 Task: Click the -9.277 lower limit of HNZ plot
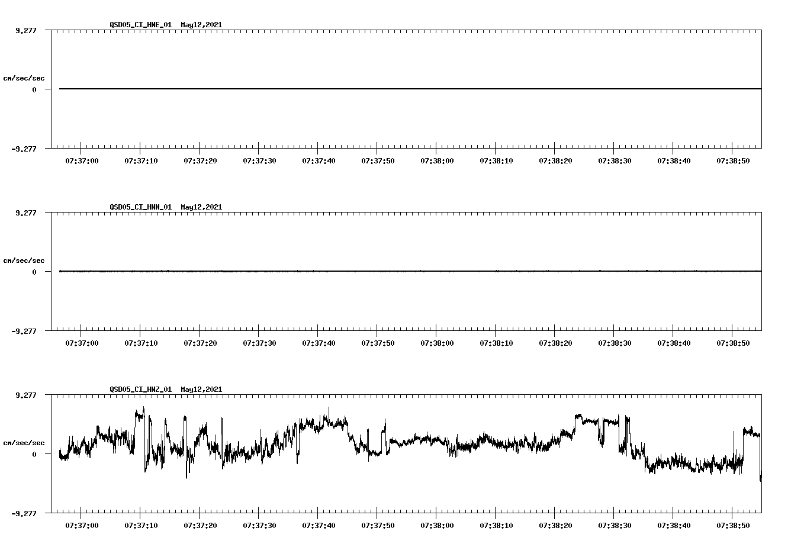click(x=24, y=514)
